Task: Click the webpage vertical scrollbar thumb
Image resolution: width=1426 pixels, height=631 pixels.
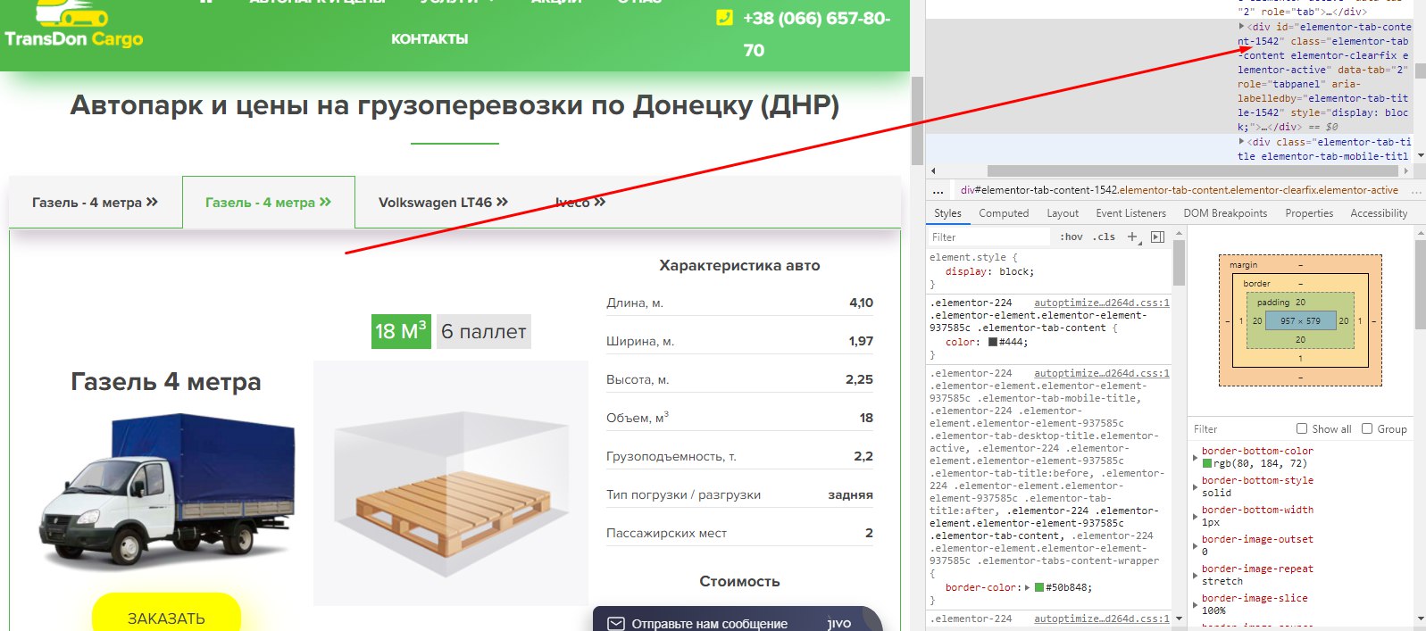Action: (x=917, y=120)
